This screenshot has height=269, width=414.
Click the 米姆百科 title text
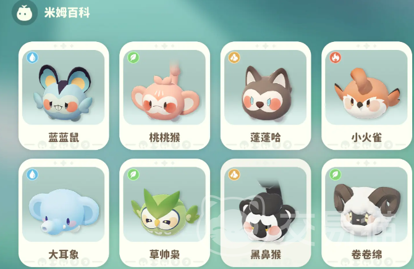tap(67, 13)
